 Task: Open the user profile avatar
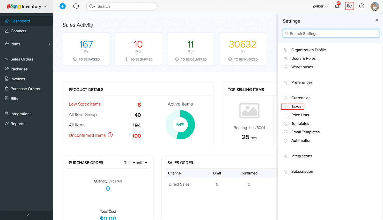coord(375,6)
